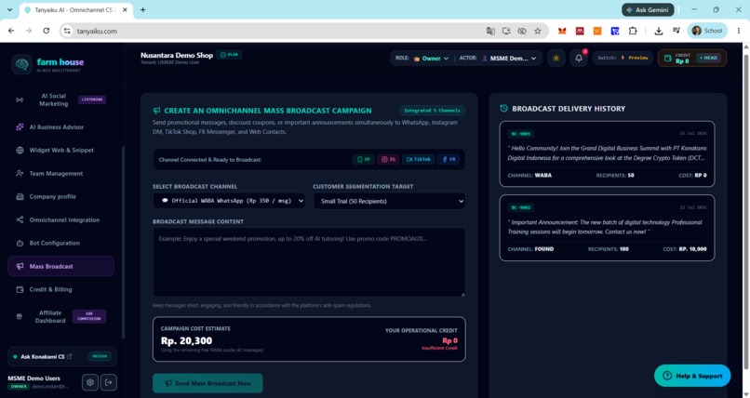
Task: Open the Company profile menu item
Action: (60, 196)
